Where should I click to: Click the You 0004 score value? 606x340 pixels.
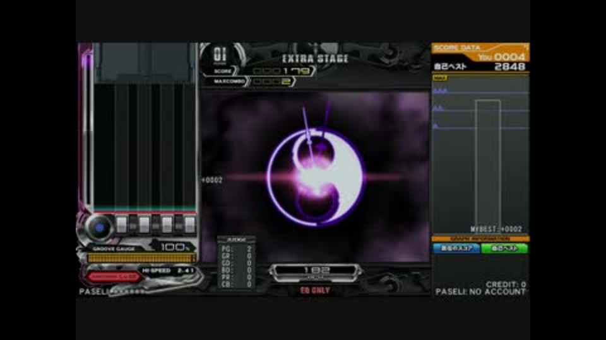click(x=502, y=57)
